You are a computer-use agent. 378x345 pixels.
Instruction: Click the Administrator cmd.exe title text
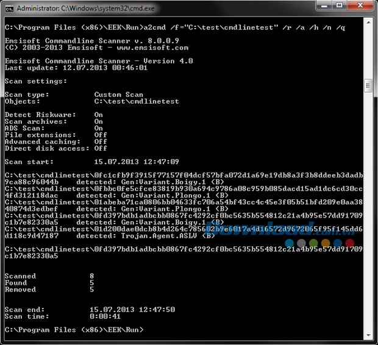tap(85, 9)
